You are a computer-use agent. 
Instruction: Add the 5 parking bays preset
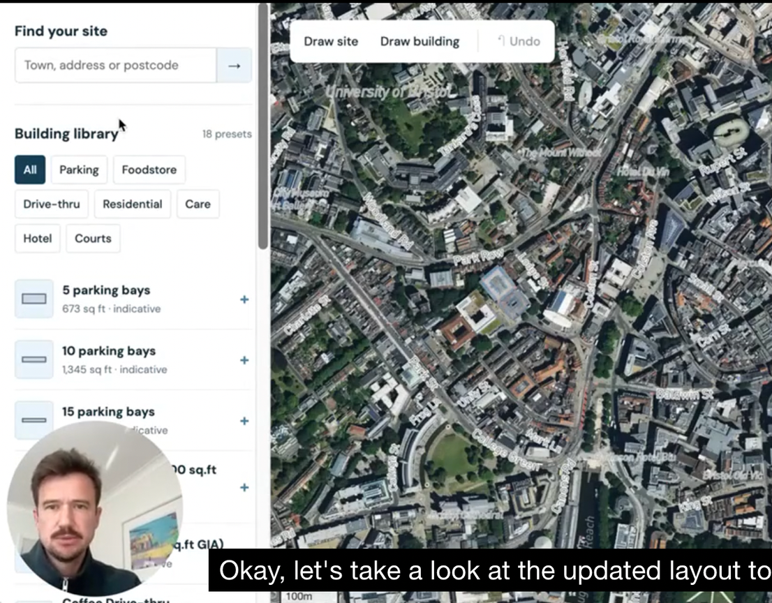click(x=244, y=299)
